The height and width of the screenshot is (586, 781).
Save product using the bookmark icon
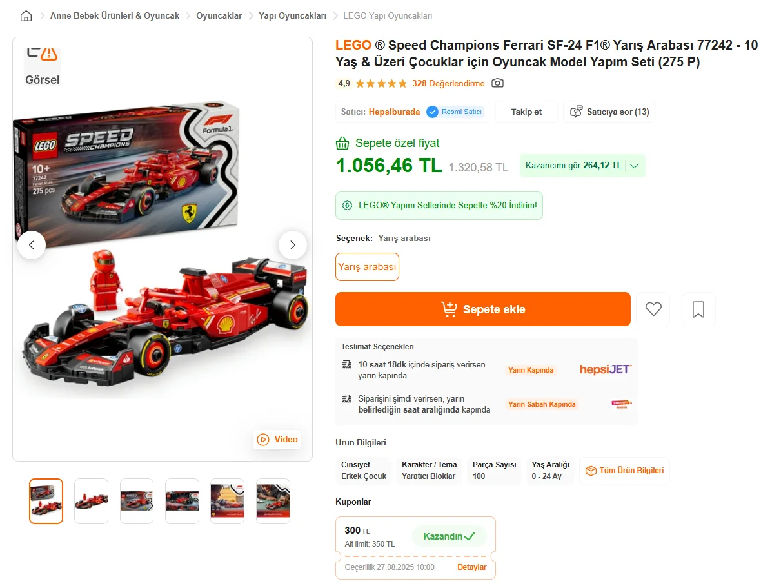(698, 309)
